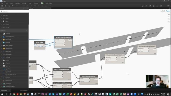Click the camera export-as-image icon
171x96 pixels.
point(169,6)
